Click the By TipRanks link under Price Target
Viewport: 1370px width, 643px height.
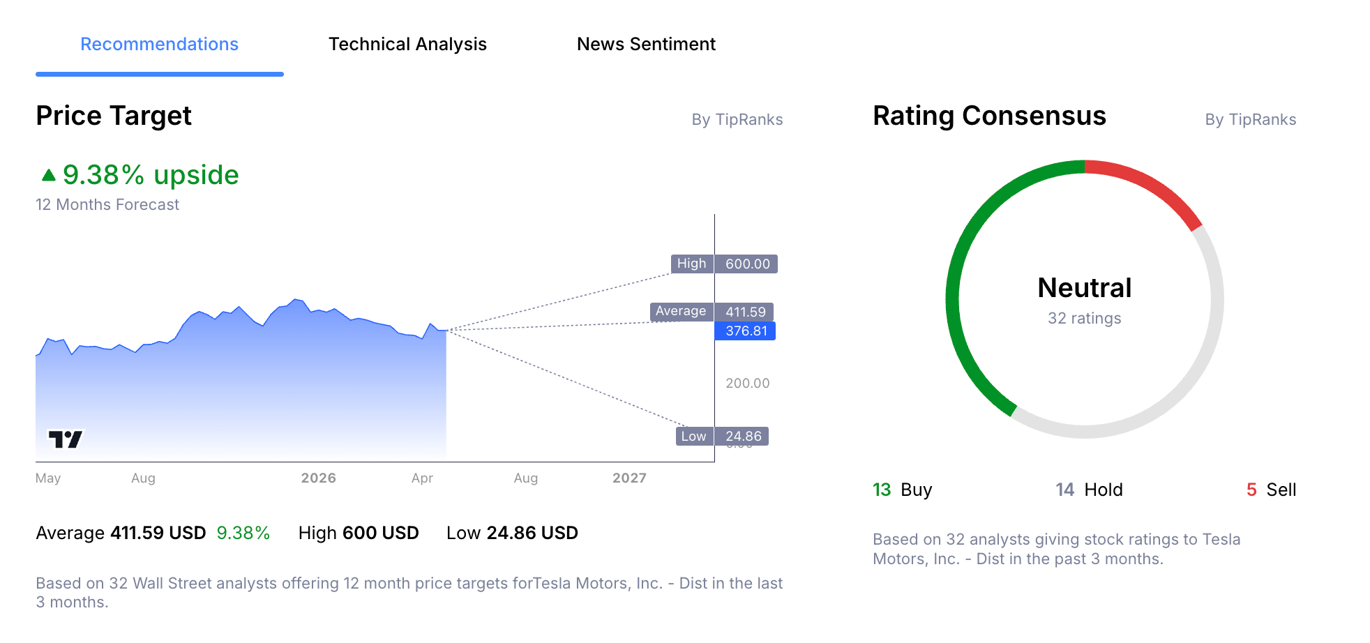click(x=737, y=119)
